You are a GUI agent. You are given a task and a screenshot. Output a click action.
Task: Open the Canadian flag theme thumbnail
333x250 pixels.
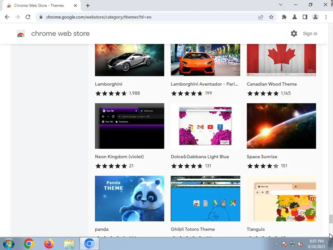pos(281,60)
